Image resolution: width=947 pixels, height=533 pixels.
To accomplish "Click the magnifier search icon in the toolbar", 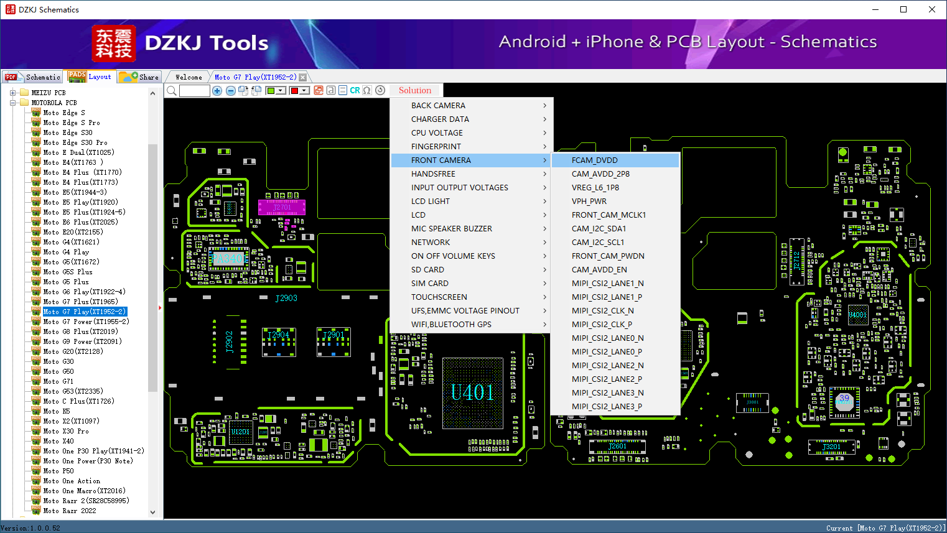I will (x=172, y=91).
